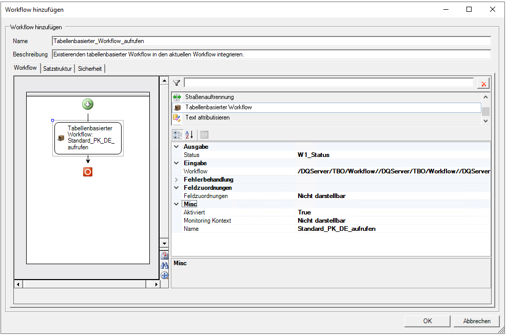The width and height of the screenshot is (507, 336).
Task: Switch to the Sicherheit tab
Action: (x=90, y=69)
